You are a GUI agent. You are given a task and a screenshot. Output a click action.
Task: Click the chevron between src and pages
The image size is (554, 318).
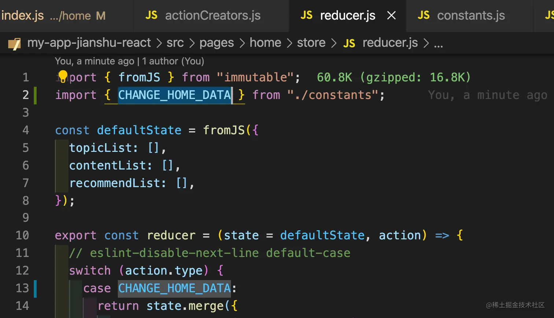click(192, 43)
